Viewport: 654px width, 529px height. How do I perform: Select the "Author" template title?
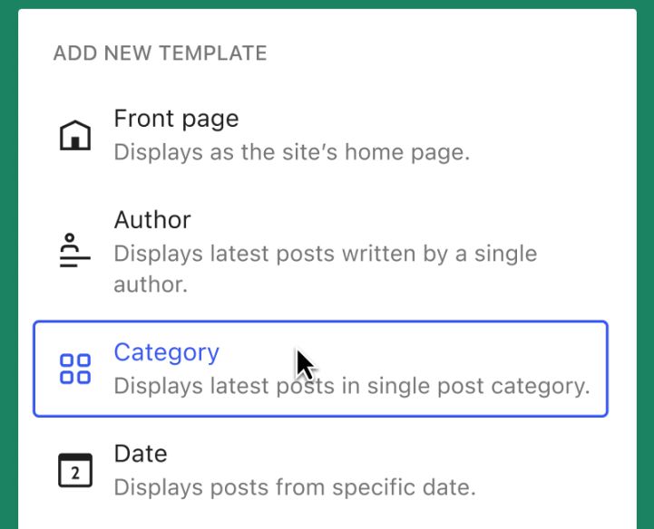coord(152,220)
